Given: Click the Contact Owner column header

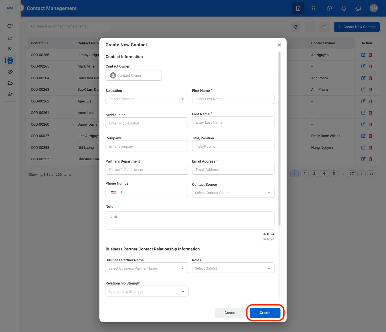Looking at the screenshot, I should pyautogui.click(x=323, y=43).
